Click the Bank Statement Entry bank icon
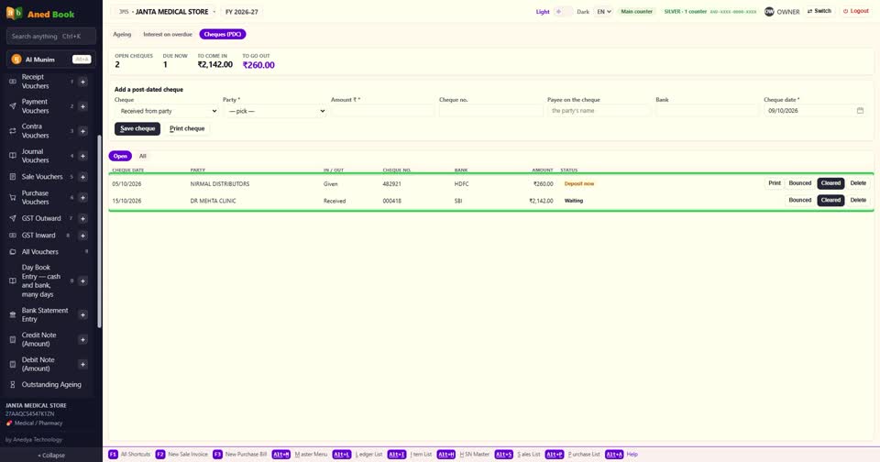This screenshot has height=462, width=880. pyautogui.click(x=12, y=314)
